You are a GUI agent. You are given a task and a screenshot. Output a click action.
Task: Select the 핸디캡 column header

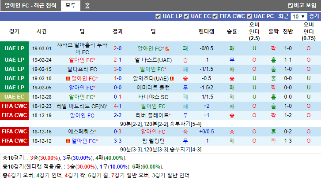click(x=206, y=31)
